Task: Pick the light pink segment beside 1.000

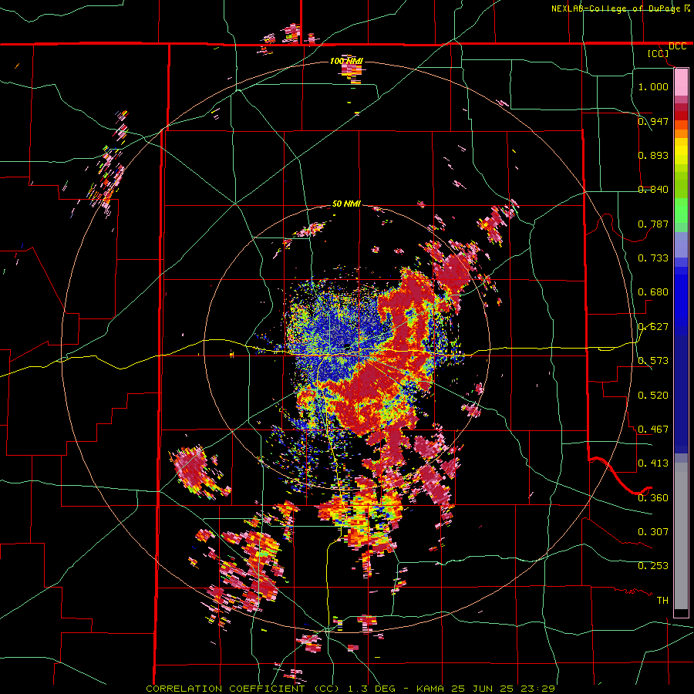Action: [x=681, y=82]
